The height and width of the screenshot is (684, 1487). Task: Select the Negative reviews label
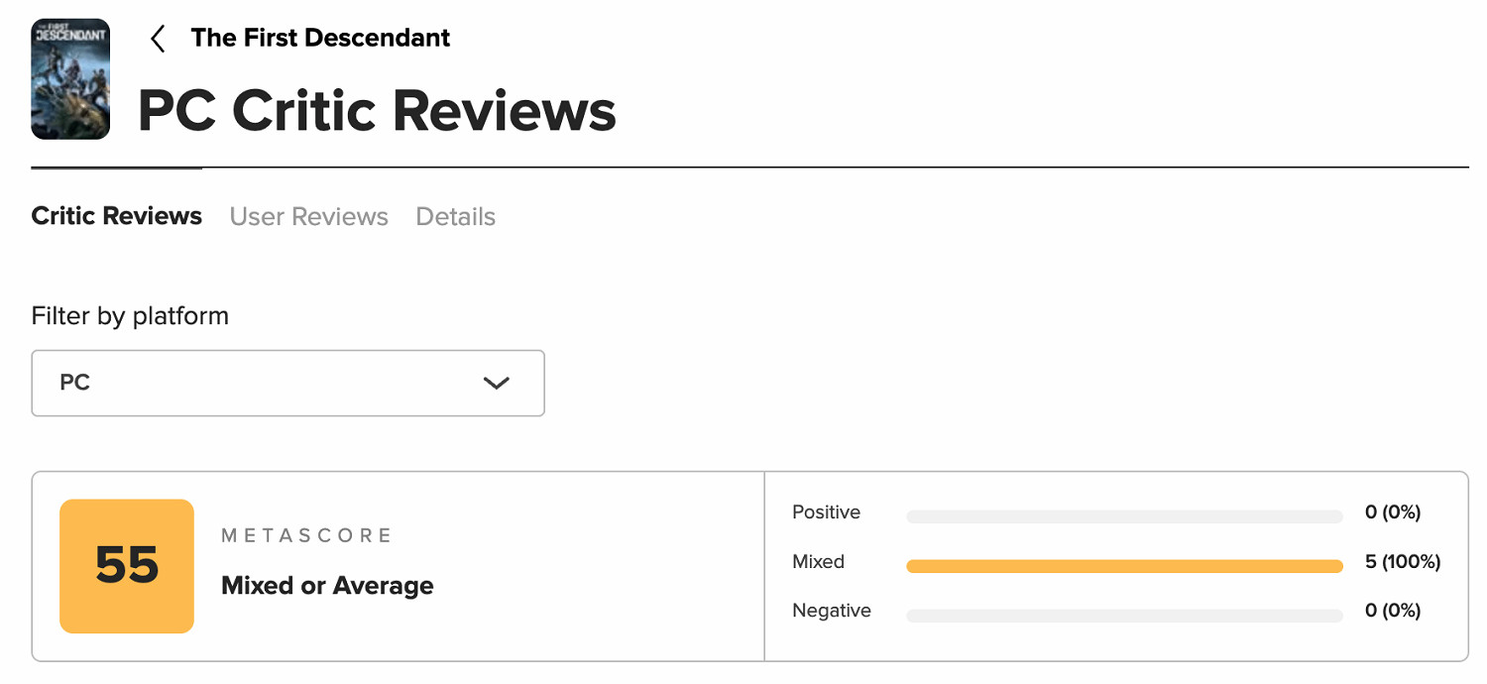(x=831, y=611)
